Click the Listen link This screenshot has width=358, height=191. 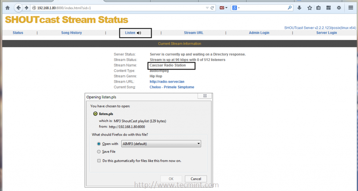coord(130,33)
